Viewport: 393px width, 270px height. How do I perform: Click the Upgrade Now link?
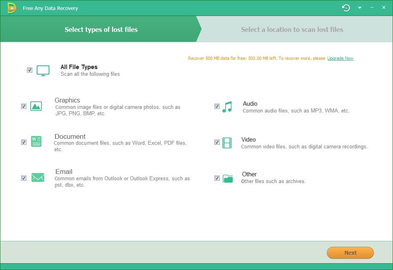[x=340, y=58]
